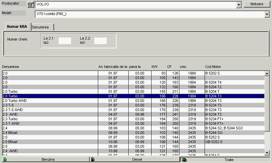Open the Producator VOLVO dropdown arrow
The width and height of the screenshot is (272, 163).
(239, 5)
